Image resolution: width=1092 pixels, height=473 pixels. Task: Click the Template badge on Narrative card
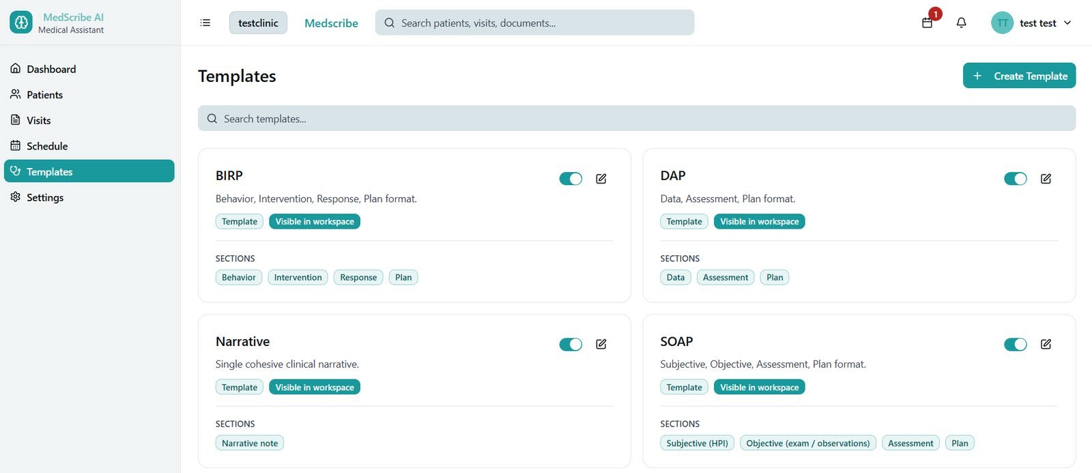click(x=240, y=387)
